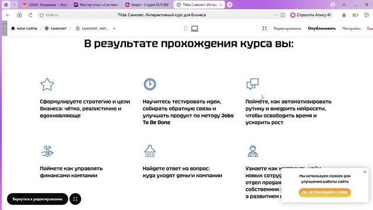Click the text about automating routine with нейросети
373x210 pixels.
(288, 112)
